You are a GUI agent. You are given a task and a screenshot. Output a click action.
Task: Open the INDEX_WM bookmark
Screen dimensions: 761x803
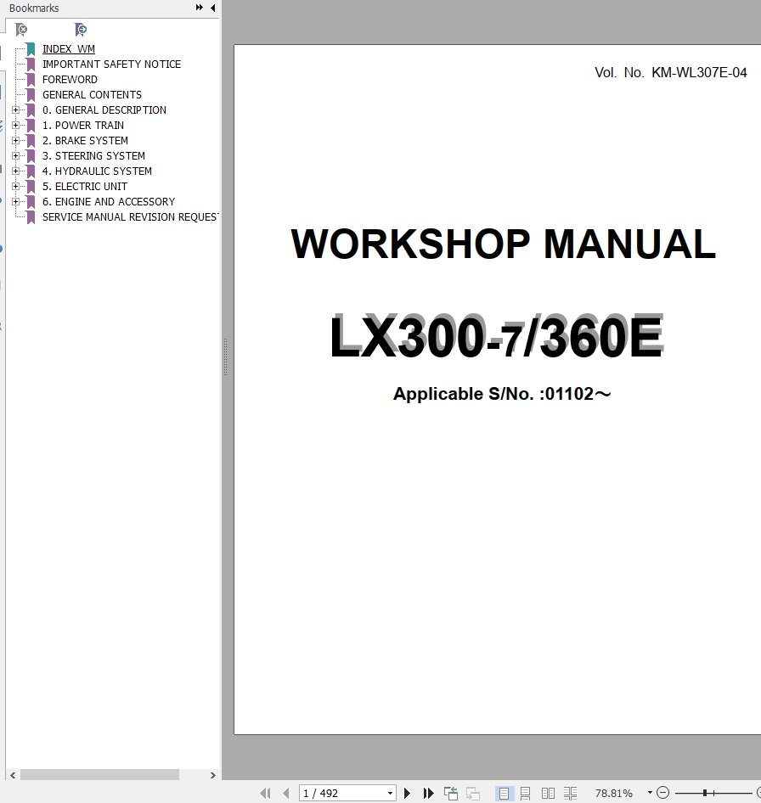(68, 49)
